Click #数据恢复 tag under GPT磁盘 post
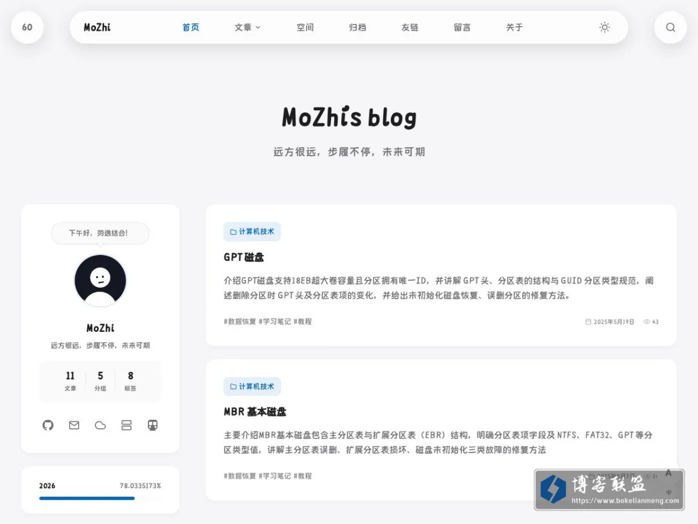698x524 pixels. tap(240, 321)
